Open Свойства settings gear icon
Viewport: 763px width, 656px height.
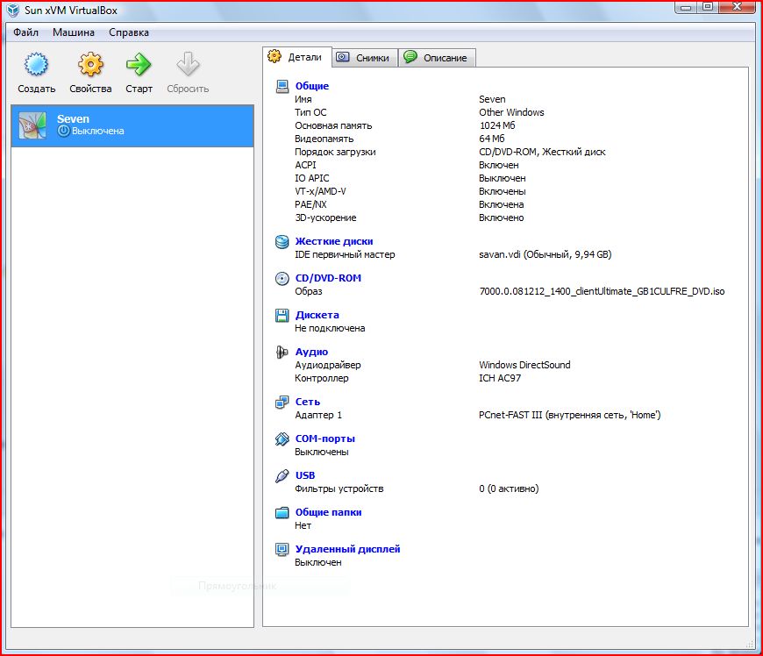(90, 64)
